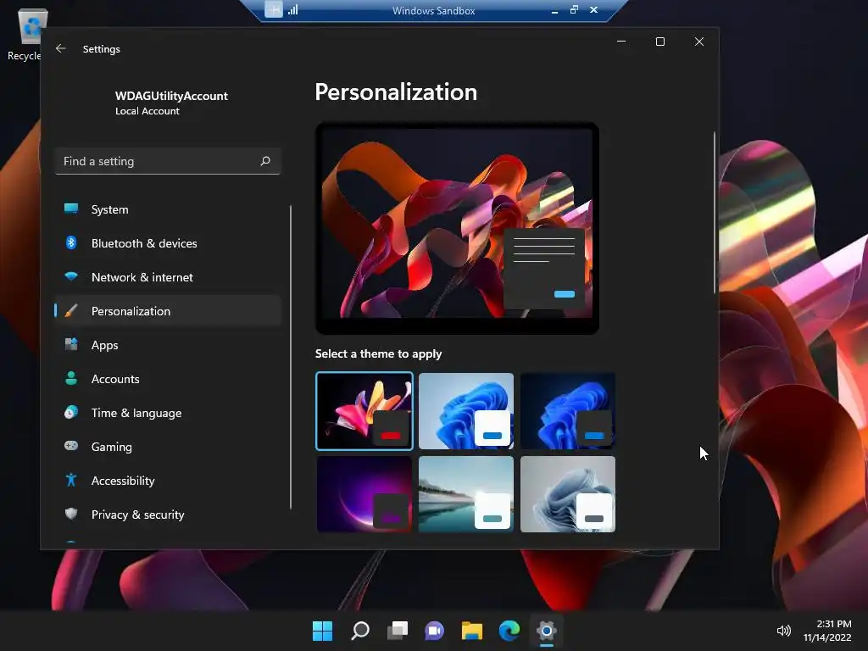Close the Windows Sandbox window
This screenshot has height=651, width=868.
(593, 9)
